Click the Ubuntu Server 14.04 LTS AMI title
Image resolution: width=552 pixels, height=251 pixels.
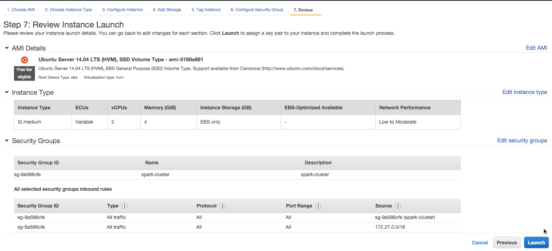121,60
